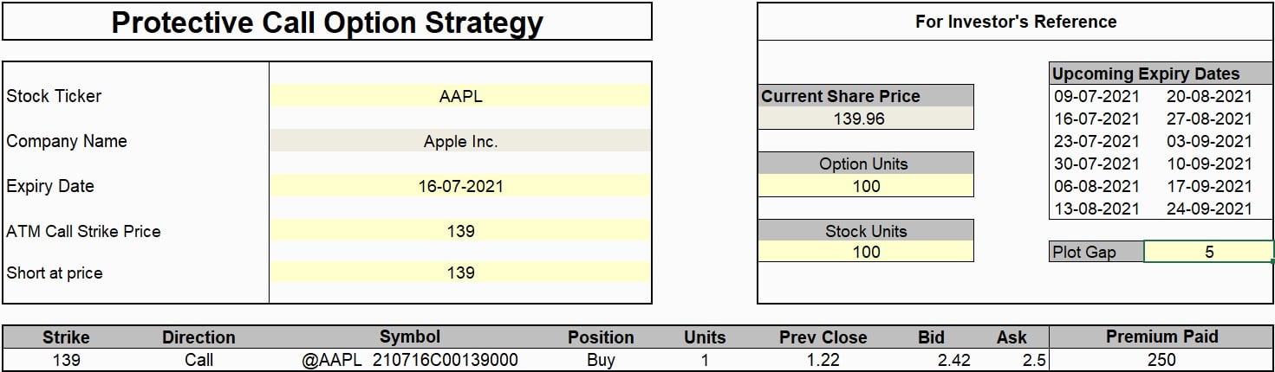Click the Protective Call Option Strategy title
Screen dimensions: 1275x372
[327, 22]
